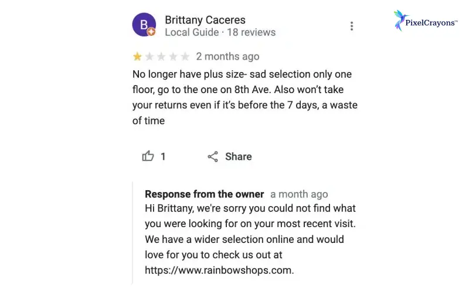This screenshot has height=288, width=469.
Task: Click the "Response from the owner" heading
Action: pyautogui.click(x=205, y=194)
